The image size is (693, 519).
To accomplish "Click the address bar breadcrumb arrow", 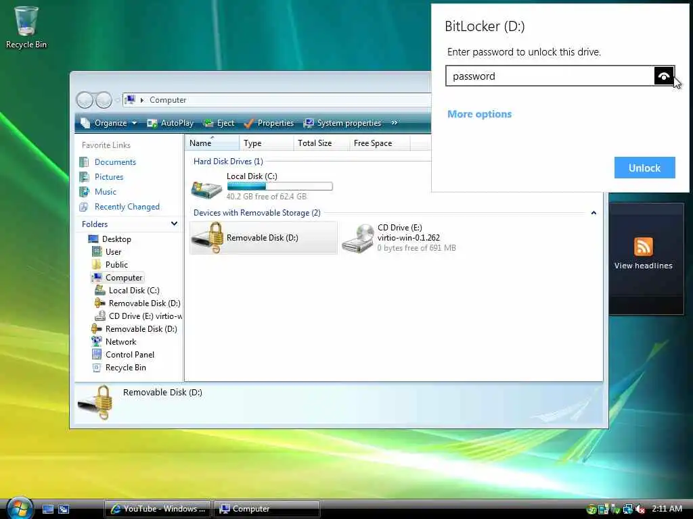I will tap(142, 100).
